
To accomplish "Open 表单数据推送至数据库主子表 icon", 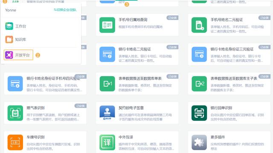I will coord(199,84).
